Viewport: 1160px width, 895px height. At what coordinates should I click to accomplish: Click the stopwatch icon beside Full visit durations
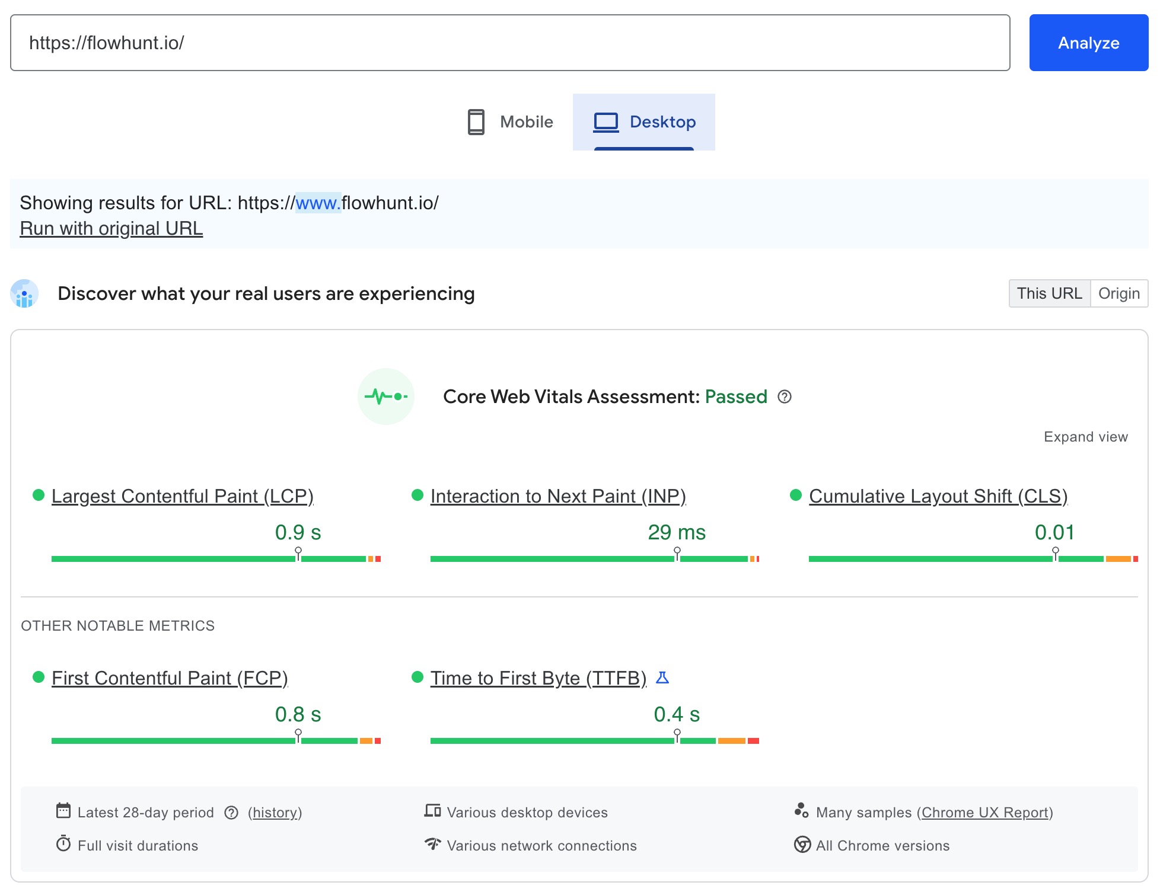coord(64,845)
